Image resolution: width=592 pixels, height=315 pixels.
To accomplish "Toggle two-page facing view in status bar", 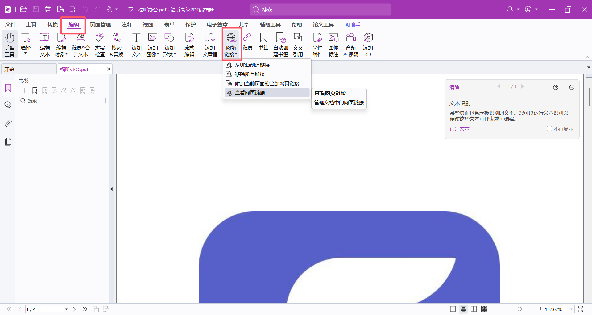I will point(474,309).
